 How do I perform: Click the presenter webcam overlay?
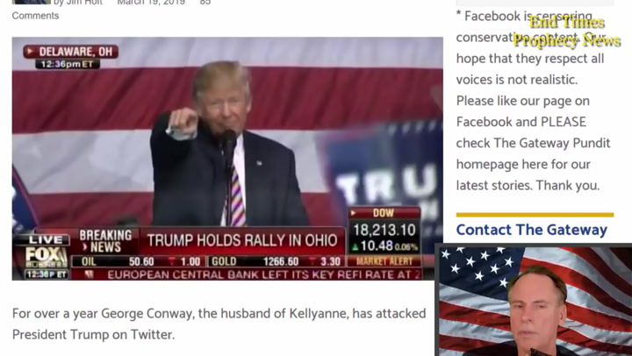tap(534, 300)
